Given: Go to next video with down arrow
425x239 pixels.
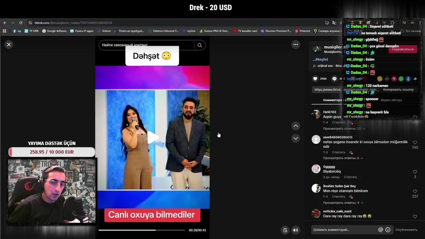Looking at the screenshot, I should [296, 138].
